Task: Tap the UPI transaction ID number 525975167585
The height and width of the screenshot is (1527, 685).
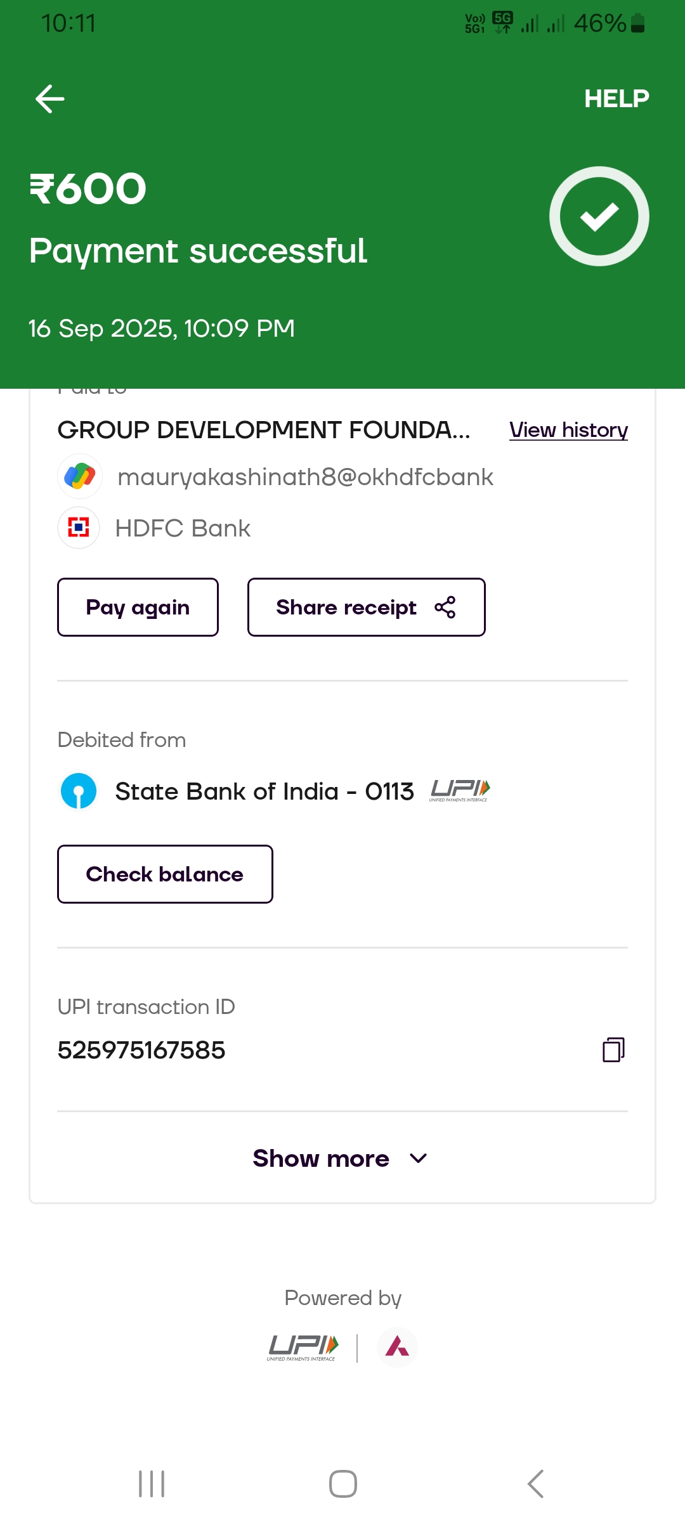Action: point(141,1051)
